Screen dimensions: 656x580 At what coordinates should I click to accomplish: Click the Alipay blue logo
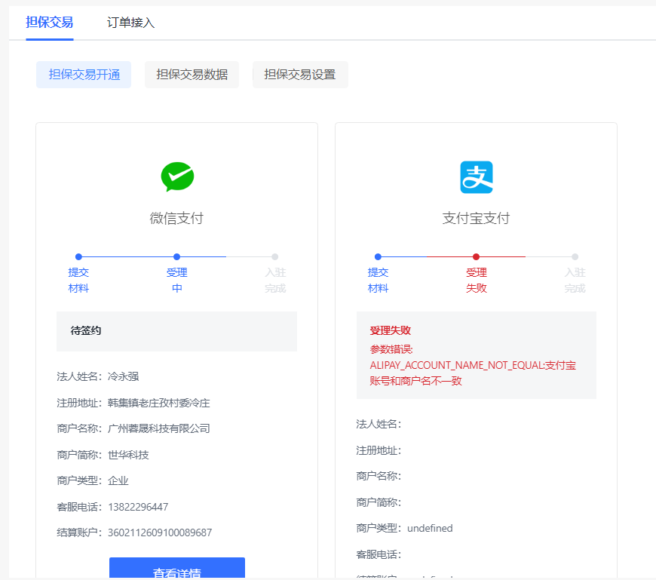(477, 177)
